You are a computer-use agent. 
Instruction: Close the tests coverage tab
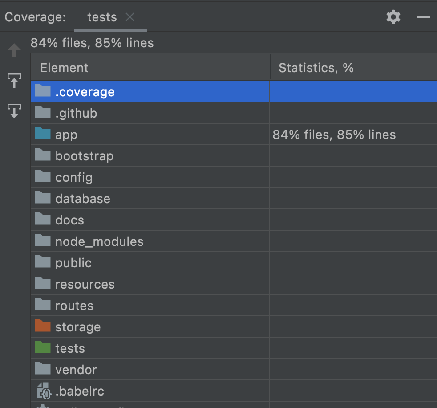pos(130,17)
